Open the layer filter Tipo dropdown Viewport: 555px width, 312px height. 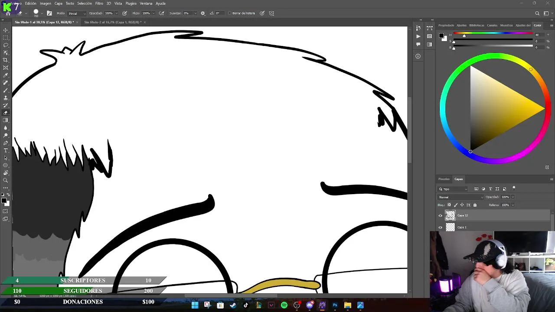point(454,189)
